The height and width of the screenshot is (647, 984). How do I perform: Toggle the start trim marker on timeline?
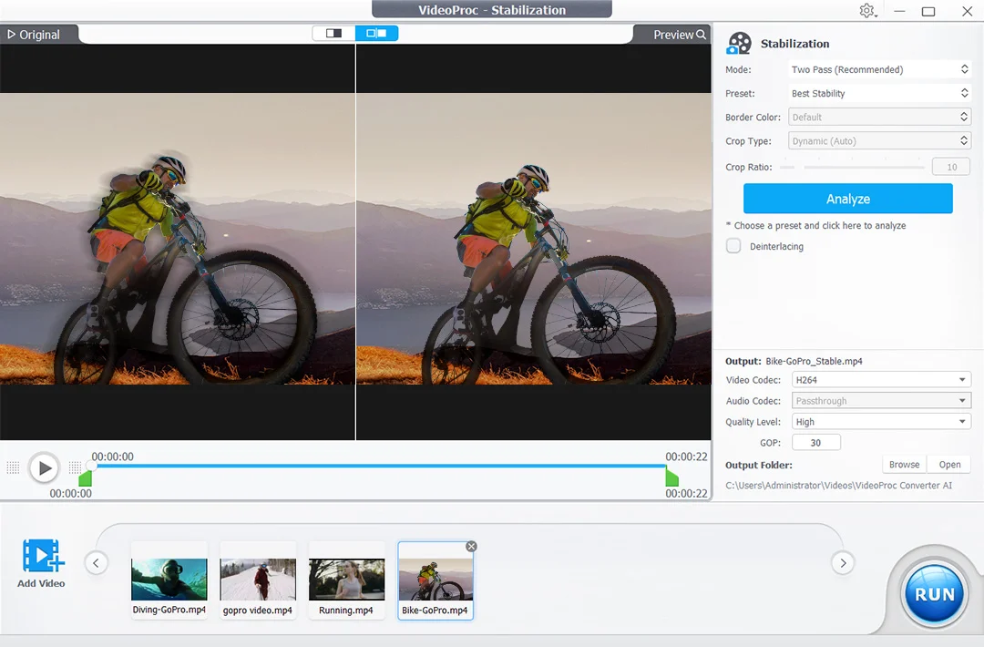[85, 477]
